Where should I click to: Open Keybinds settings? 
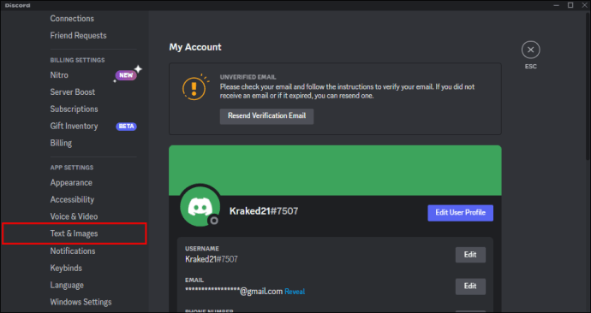click(x=66, y=268)
